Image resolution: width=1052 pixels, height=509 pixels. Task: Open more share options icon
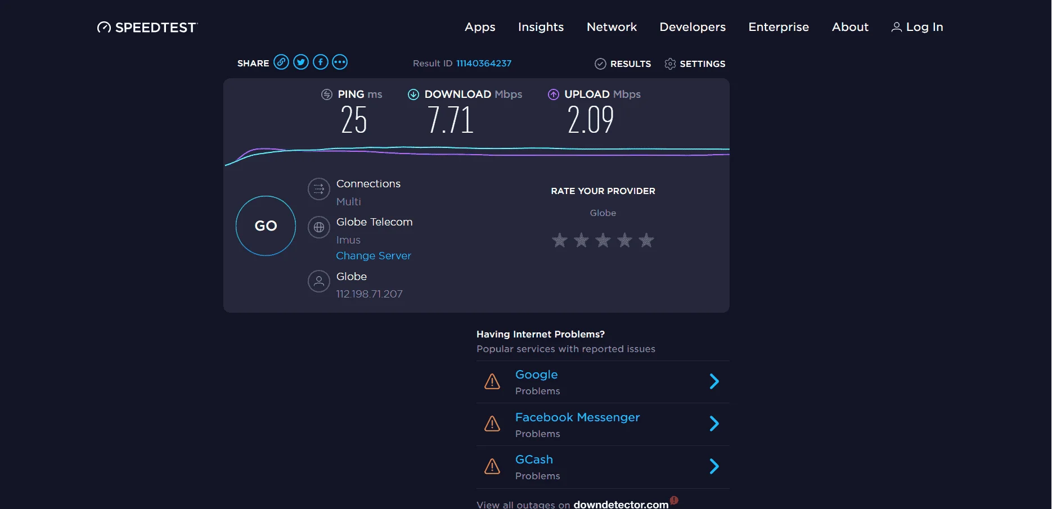click(340, 62)
